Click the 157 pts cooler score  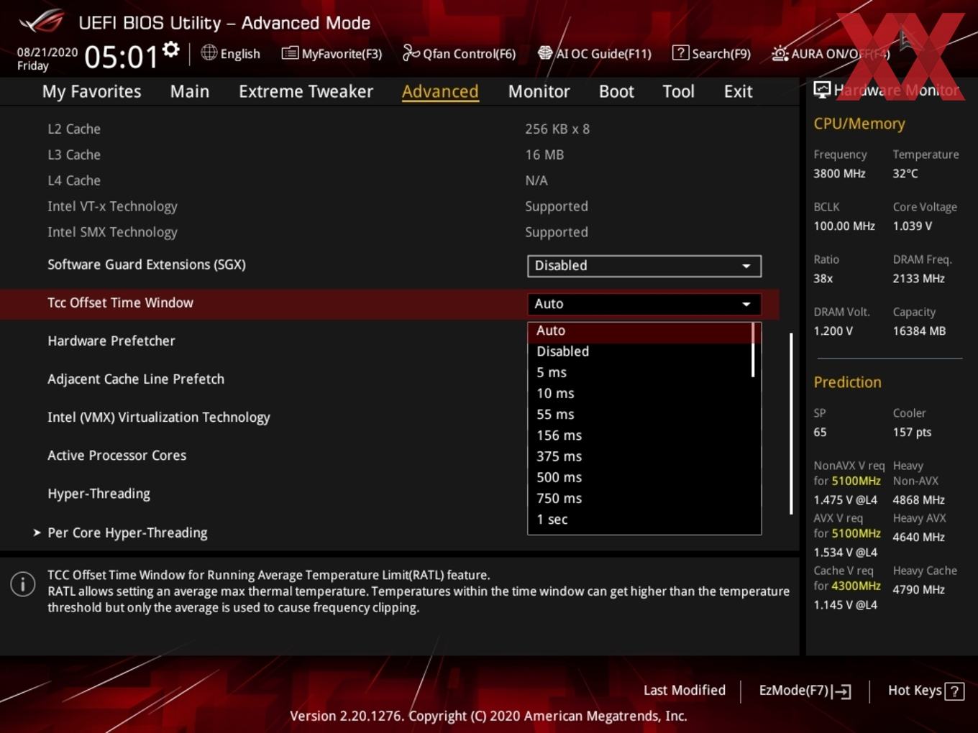tap(912, 432)
